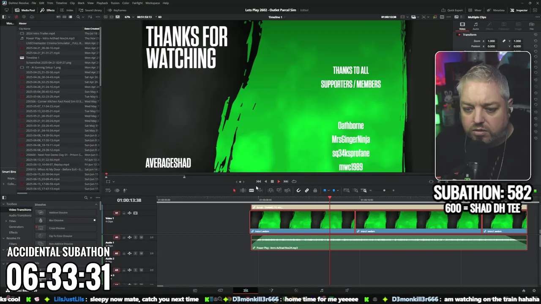This screenshot has height=304, width=541.
Task: Lock the Video 1 track
Action: [124, 213]
